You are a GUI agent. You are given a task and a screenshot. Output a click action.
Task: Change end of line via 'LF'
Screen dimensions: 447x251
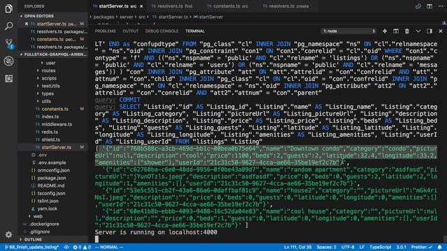(x=362, y=247)
